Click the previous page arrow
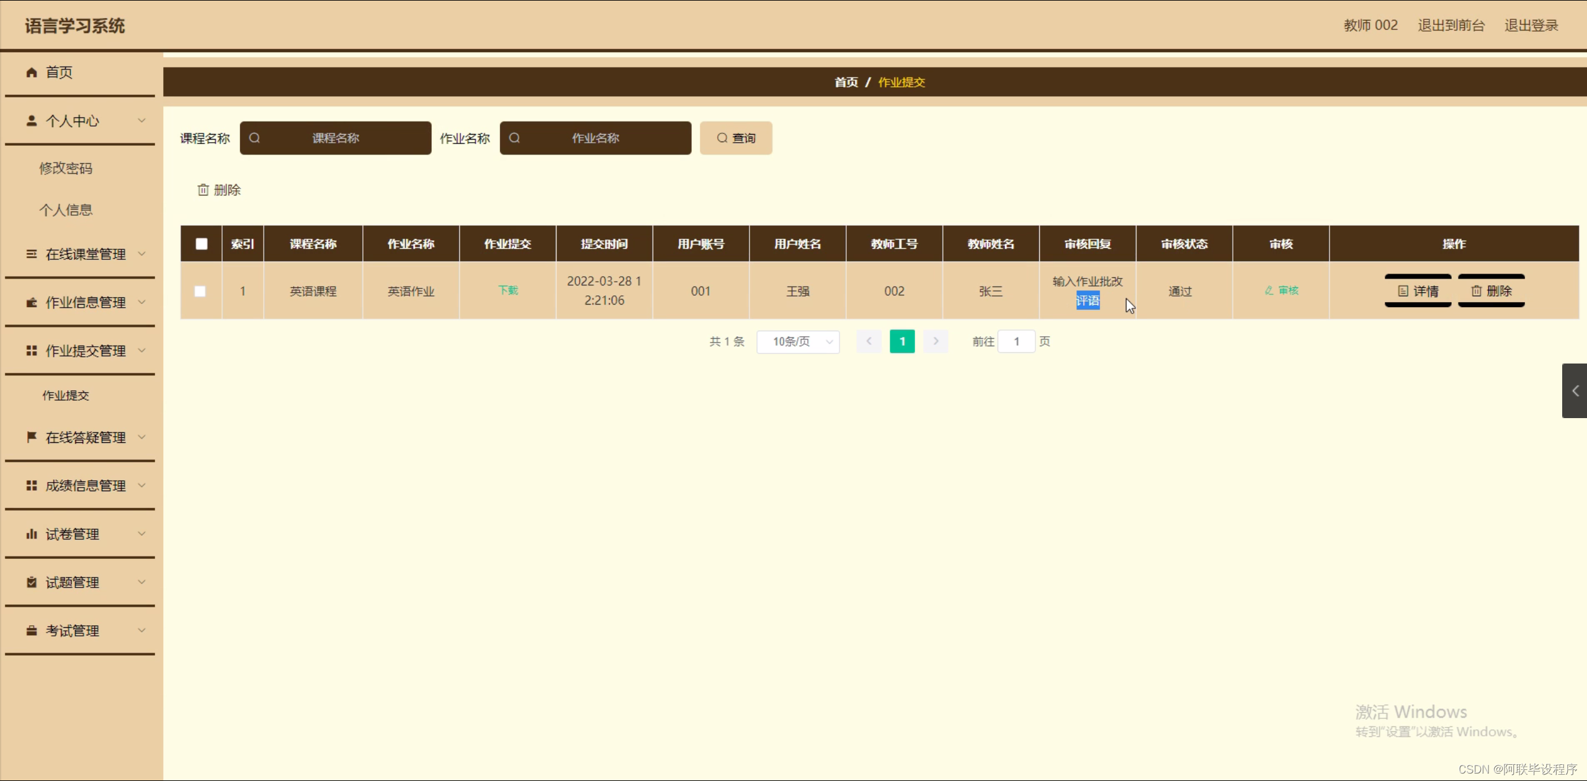The width and height of the screenshot is (1587, 781). pyautogui.click(x=869, y=342)
